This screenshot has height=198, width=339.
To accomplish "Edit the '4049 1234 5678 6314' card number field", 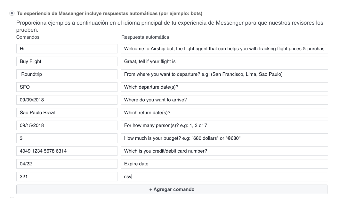I will click(67, 151).
